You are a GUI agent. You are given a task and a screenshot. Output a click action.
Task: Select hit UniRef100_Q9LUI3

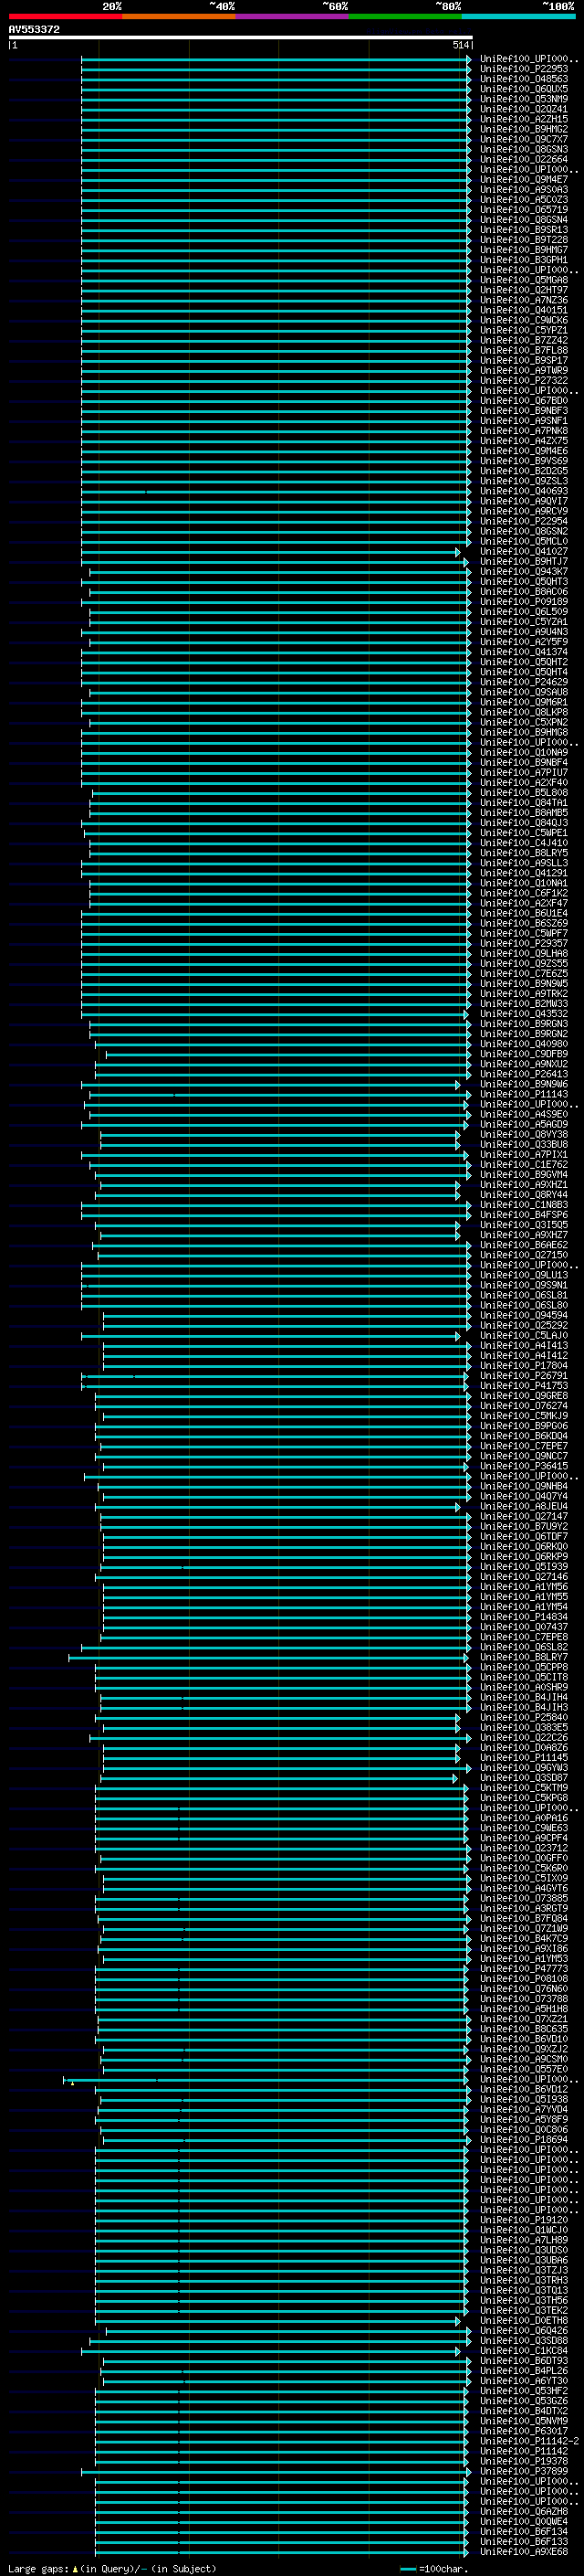pyautogui.click(x=524, y=1274)
